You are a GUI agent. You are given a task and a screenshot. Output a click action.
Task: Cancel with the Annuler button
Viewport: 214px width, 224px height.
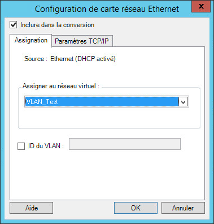(183, 208)
